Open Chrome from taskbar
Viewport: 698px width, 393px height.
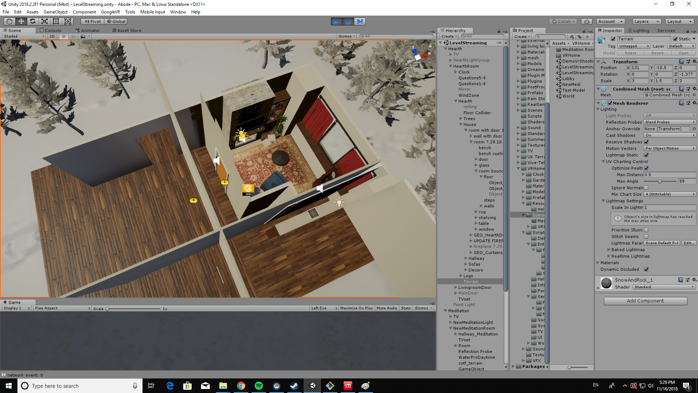[241, 386]
